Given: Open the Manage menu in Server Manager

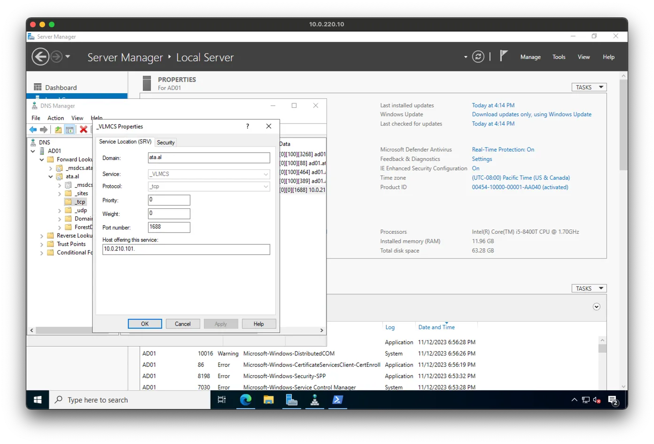Looking at the screenshot, I should tap(530, 57).
